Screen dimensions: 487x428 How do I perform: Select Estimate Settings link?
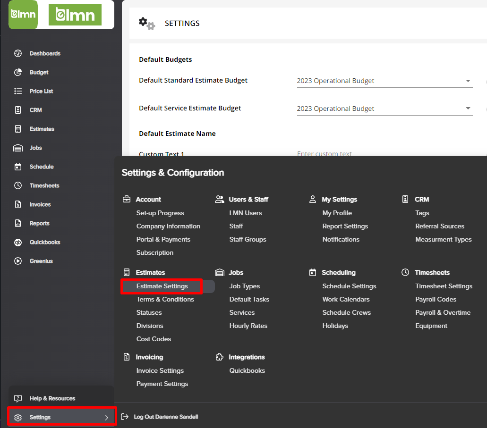point(162,286)
